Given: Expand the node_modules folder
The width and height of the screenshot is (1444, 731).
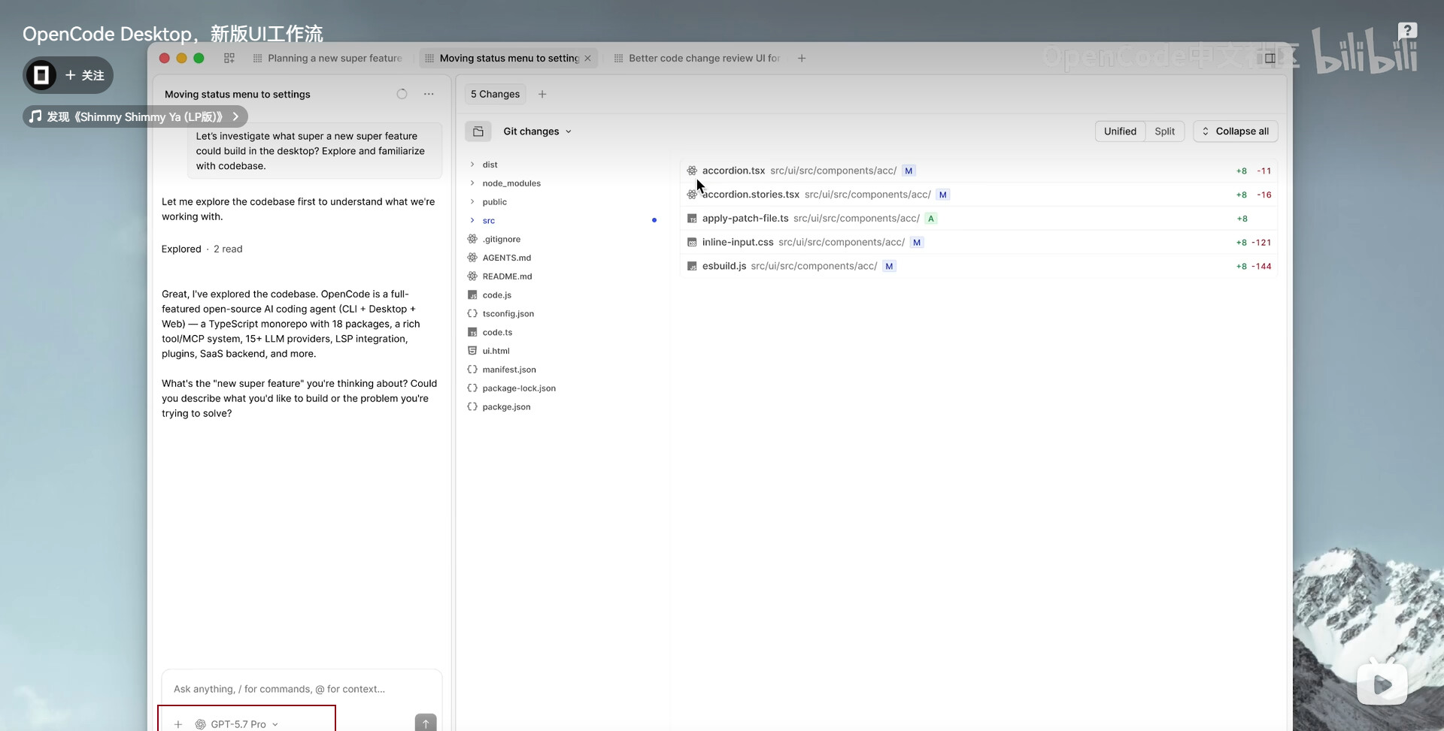Looking at the screenshot, I should click(x=511, y=183).
